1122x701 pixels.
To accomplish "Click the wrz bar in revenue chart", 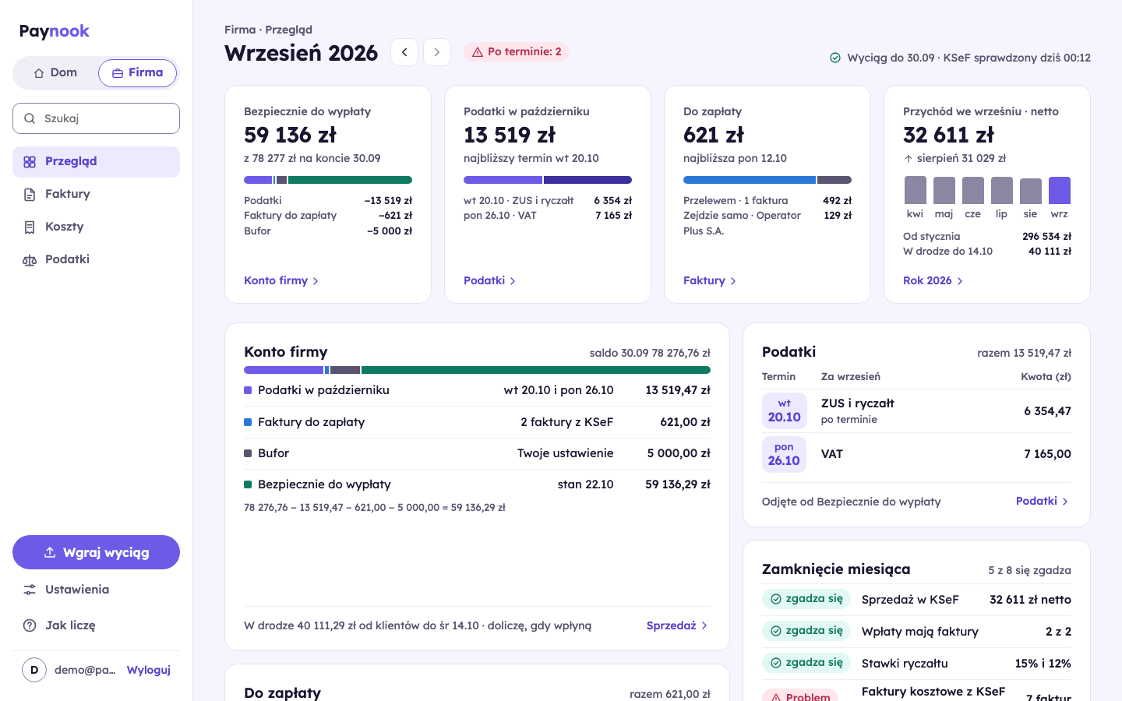I will point(1060,190).
